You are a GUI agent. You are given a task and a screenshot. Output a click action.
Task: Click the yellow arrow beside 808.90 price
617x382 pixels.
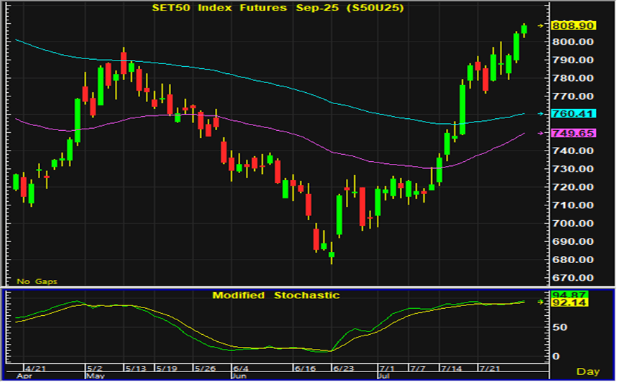tap(542, 25)
